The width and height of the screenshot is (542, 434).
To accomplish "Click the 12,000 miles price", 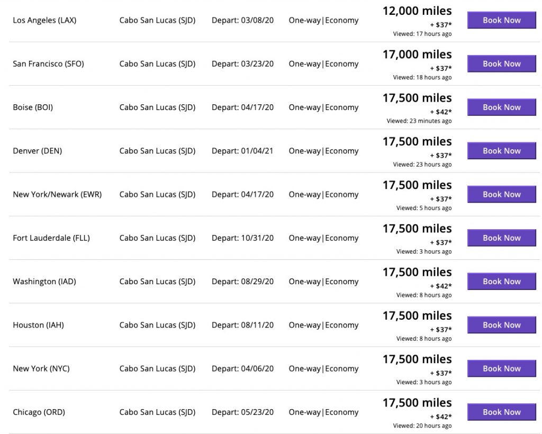I will (417, 11).
